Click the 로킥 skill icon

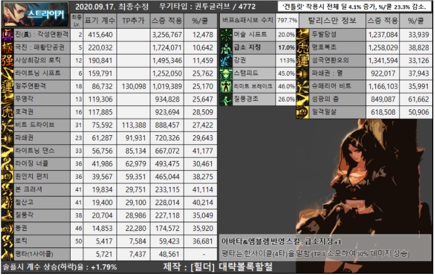[7, 241]
